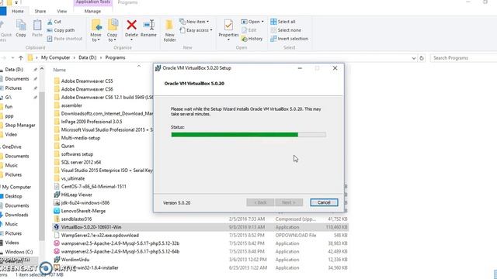This screenshot has height=279, width=497.
Task: Click the Properties icon in the ribbon
Action: pyautogui.click(x=228, y=25)
